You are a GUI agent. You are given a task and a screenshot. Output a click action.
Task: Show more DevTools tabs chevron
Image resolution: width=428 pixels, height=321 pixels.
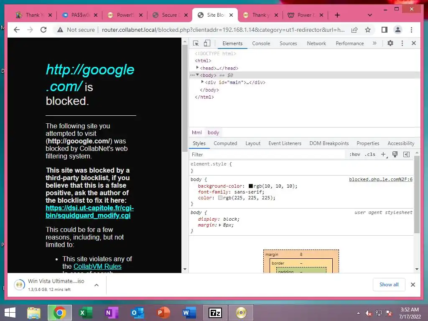374,43
